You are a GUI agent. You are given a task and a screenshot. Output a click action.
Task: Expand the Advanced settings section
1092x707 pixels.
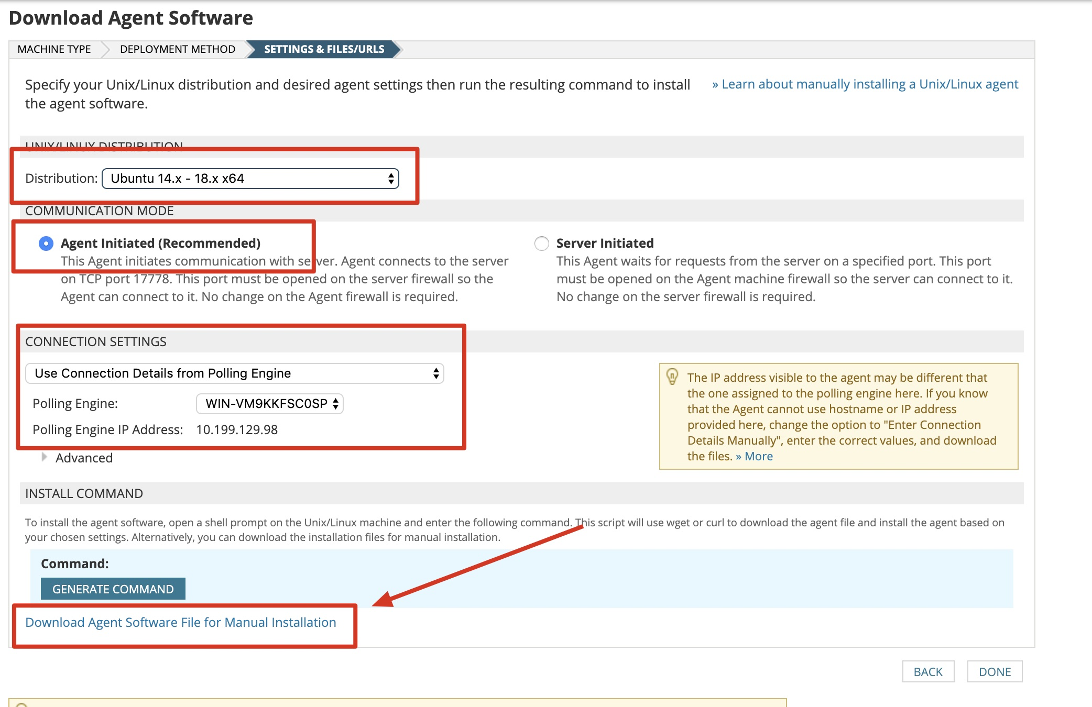coord(84,458)
